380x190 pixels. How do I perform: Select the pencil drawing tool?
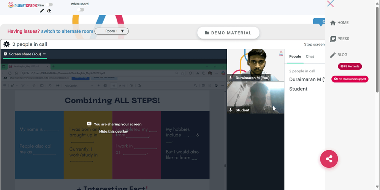point(42,11)
